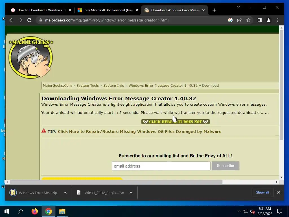This screenshot has width=289, height=217.
Task: Click the Subscribe button
Action: pos(225,166)
